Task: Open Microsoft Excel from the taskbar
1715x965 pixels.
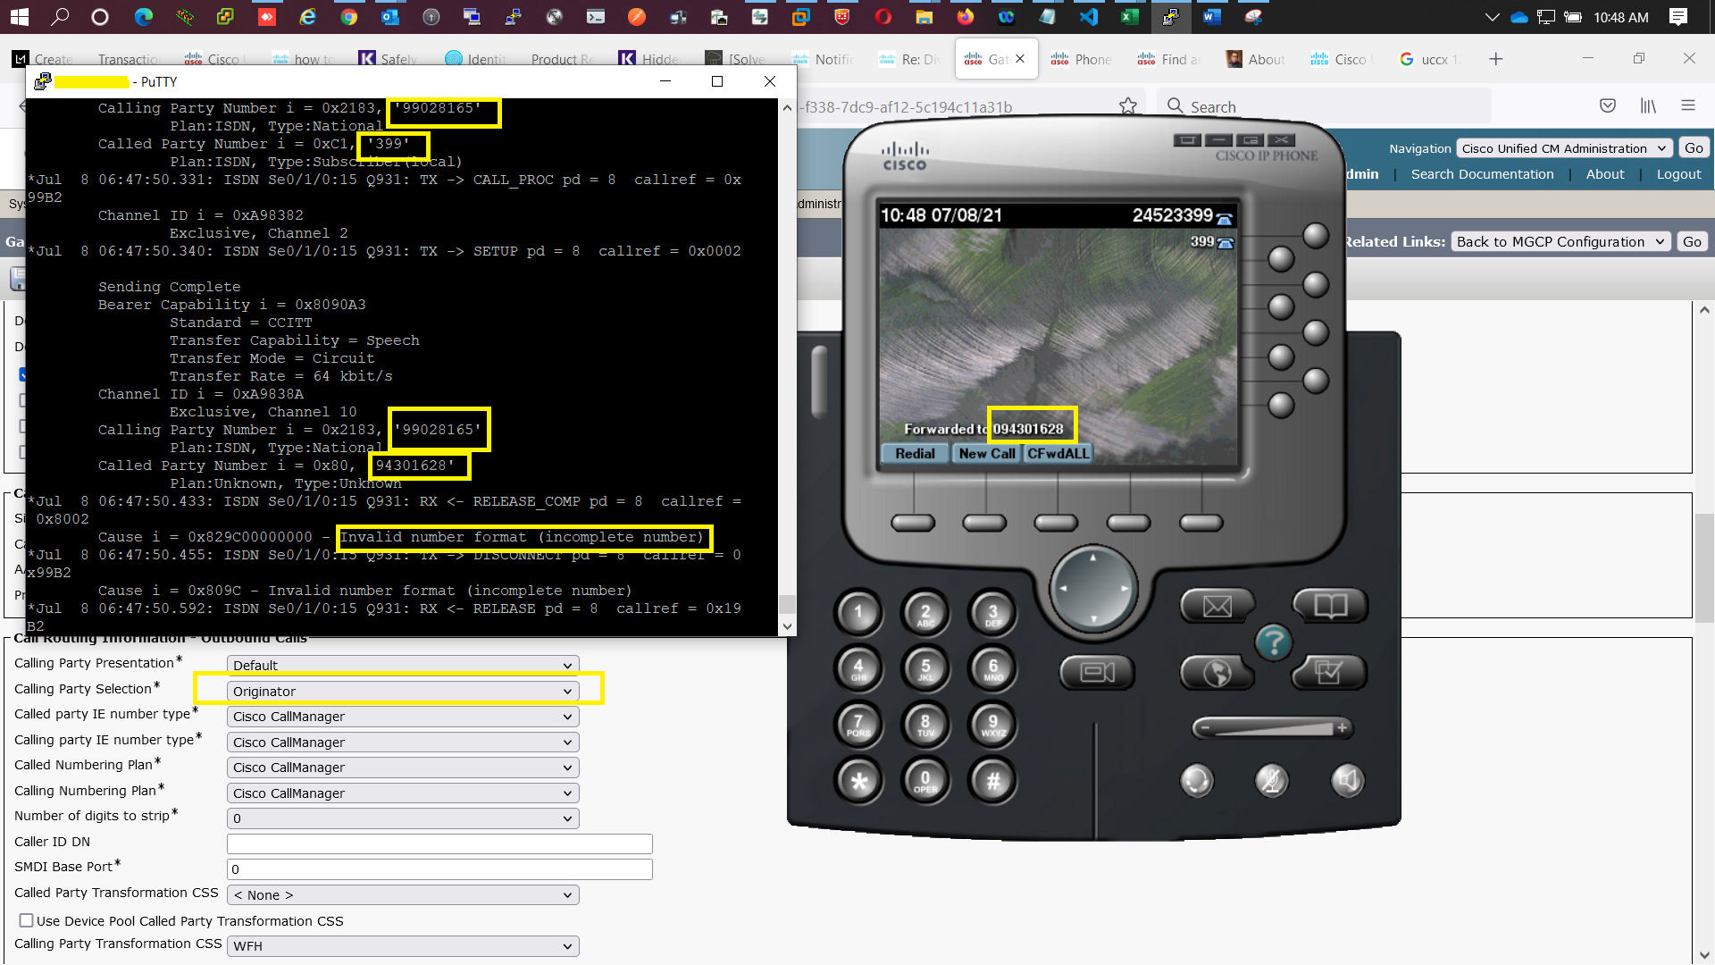Action: (1129, 17)
